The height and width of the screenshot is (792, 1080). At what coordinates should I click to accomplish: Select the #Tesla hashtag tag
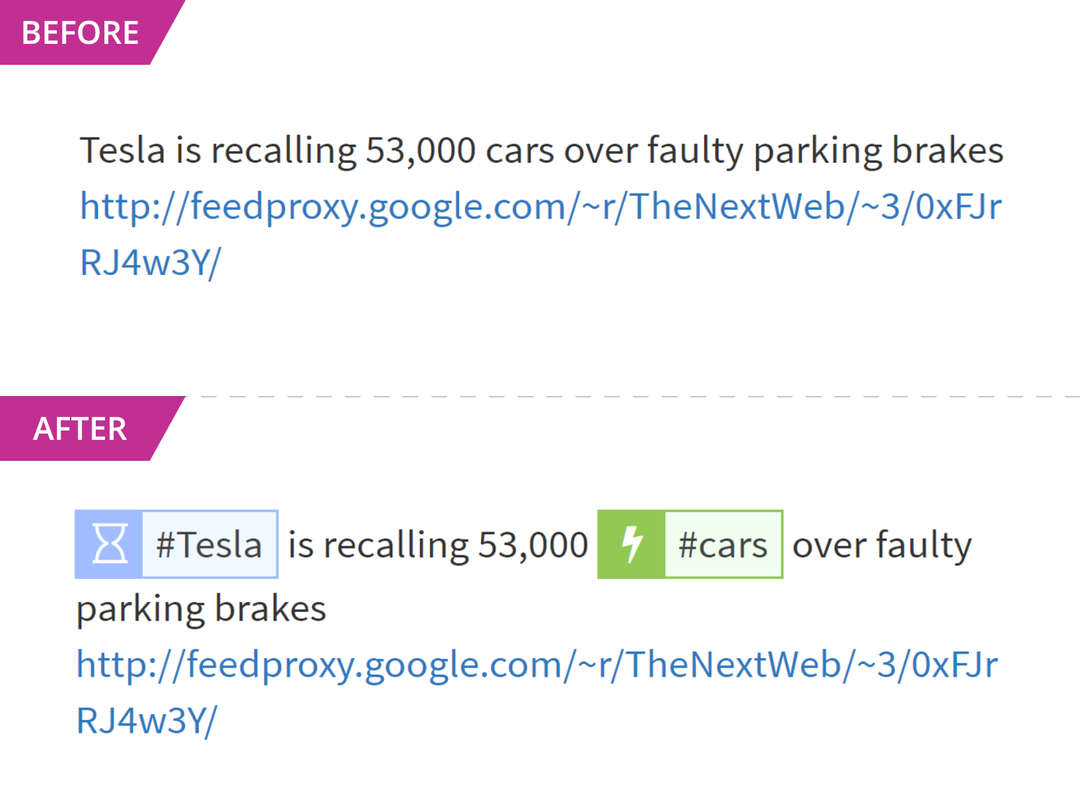click(210, 544)
